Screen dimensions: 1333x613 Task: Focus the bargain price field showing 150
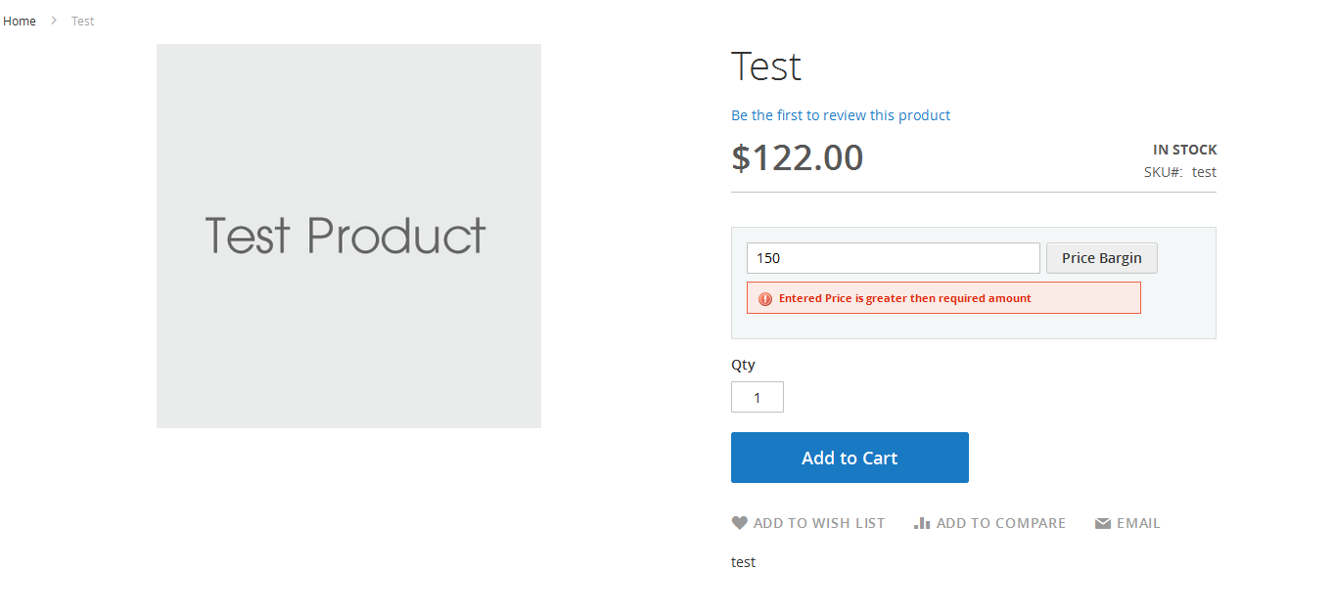893,258
